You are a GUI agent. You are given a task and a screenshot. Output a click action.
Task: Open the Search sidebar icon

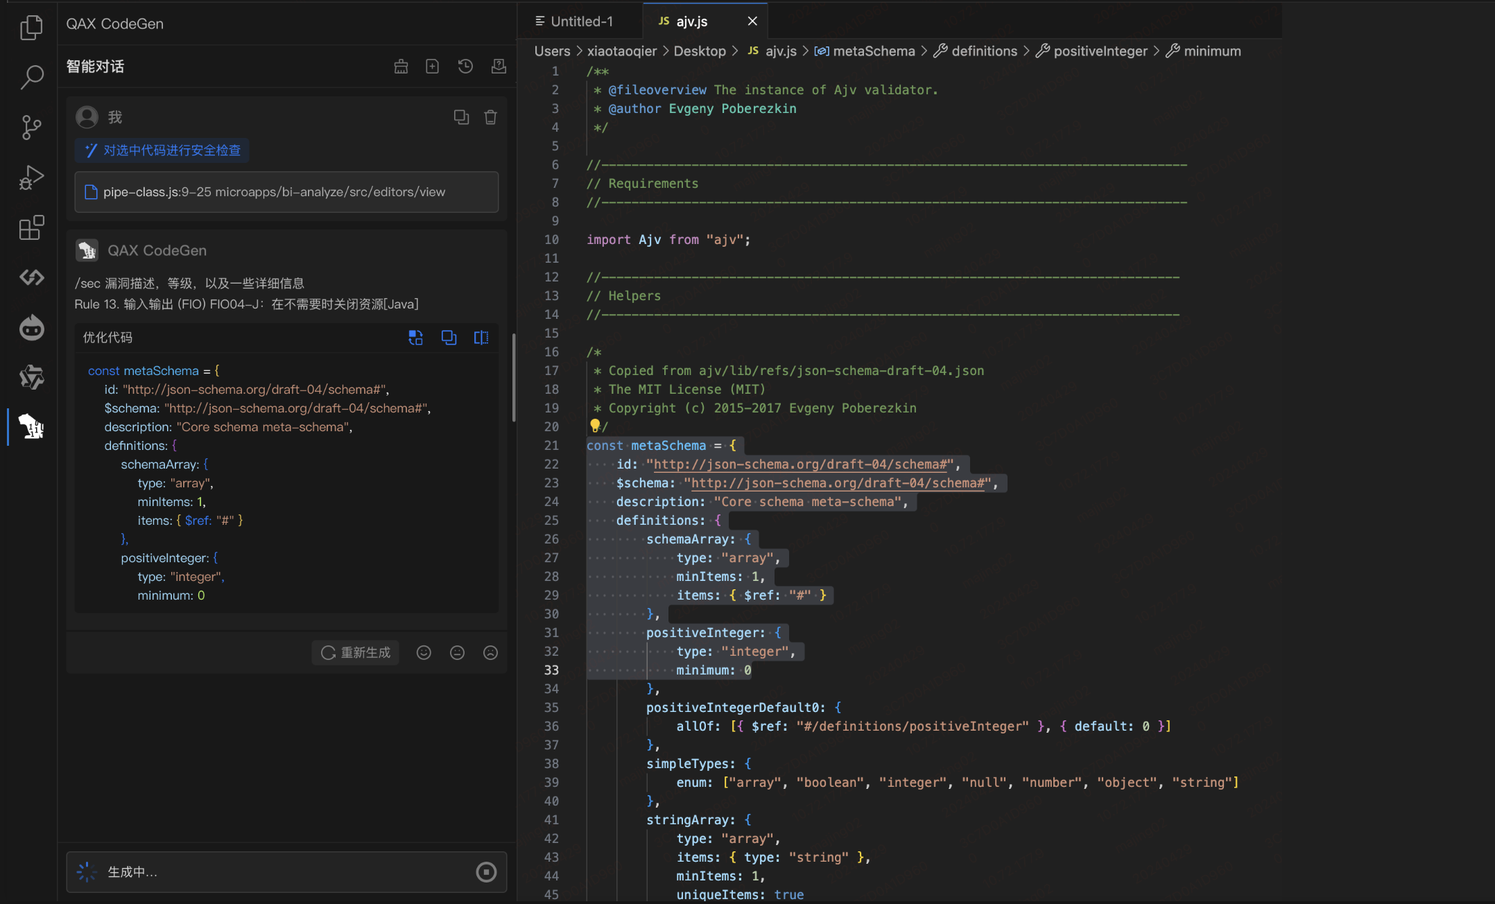31,77
